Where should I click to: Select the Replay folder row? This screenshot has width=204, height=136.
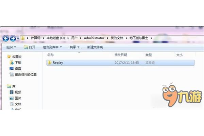pyautogui.click(x=120, y=63)
